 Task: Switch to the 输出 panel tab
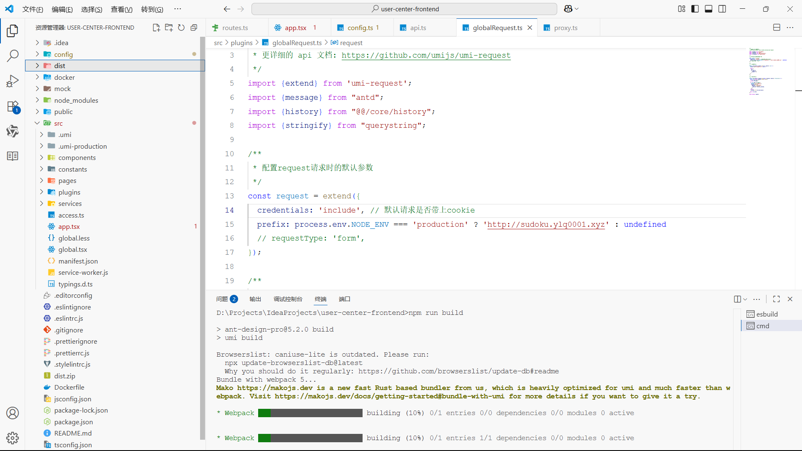pos(255,299)
